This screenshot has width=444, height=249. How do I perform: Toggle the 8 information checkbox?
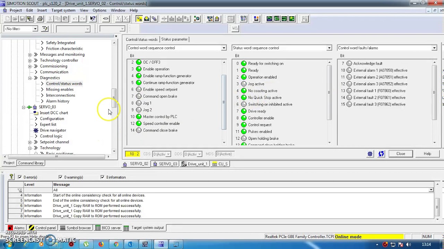[x=102, y=177]
